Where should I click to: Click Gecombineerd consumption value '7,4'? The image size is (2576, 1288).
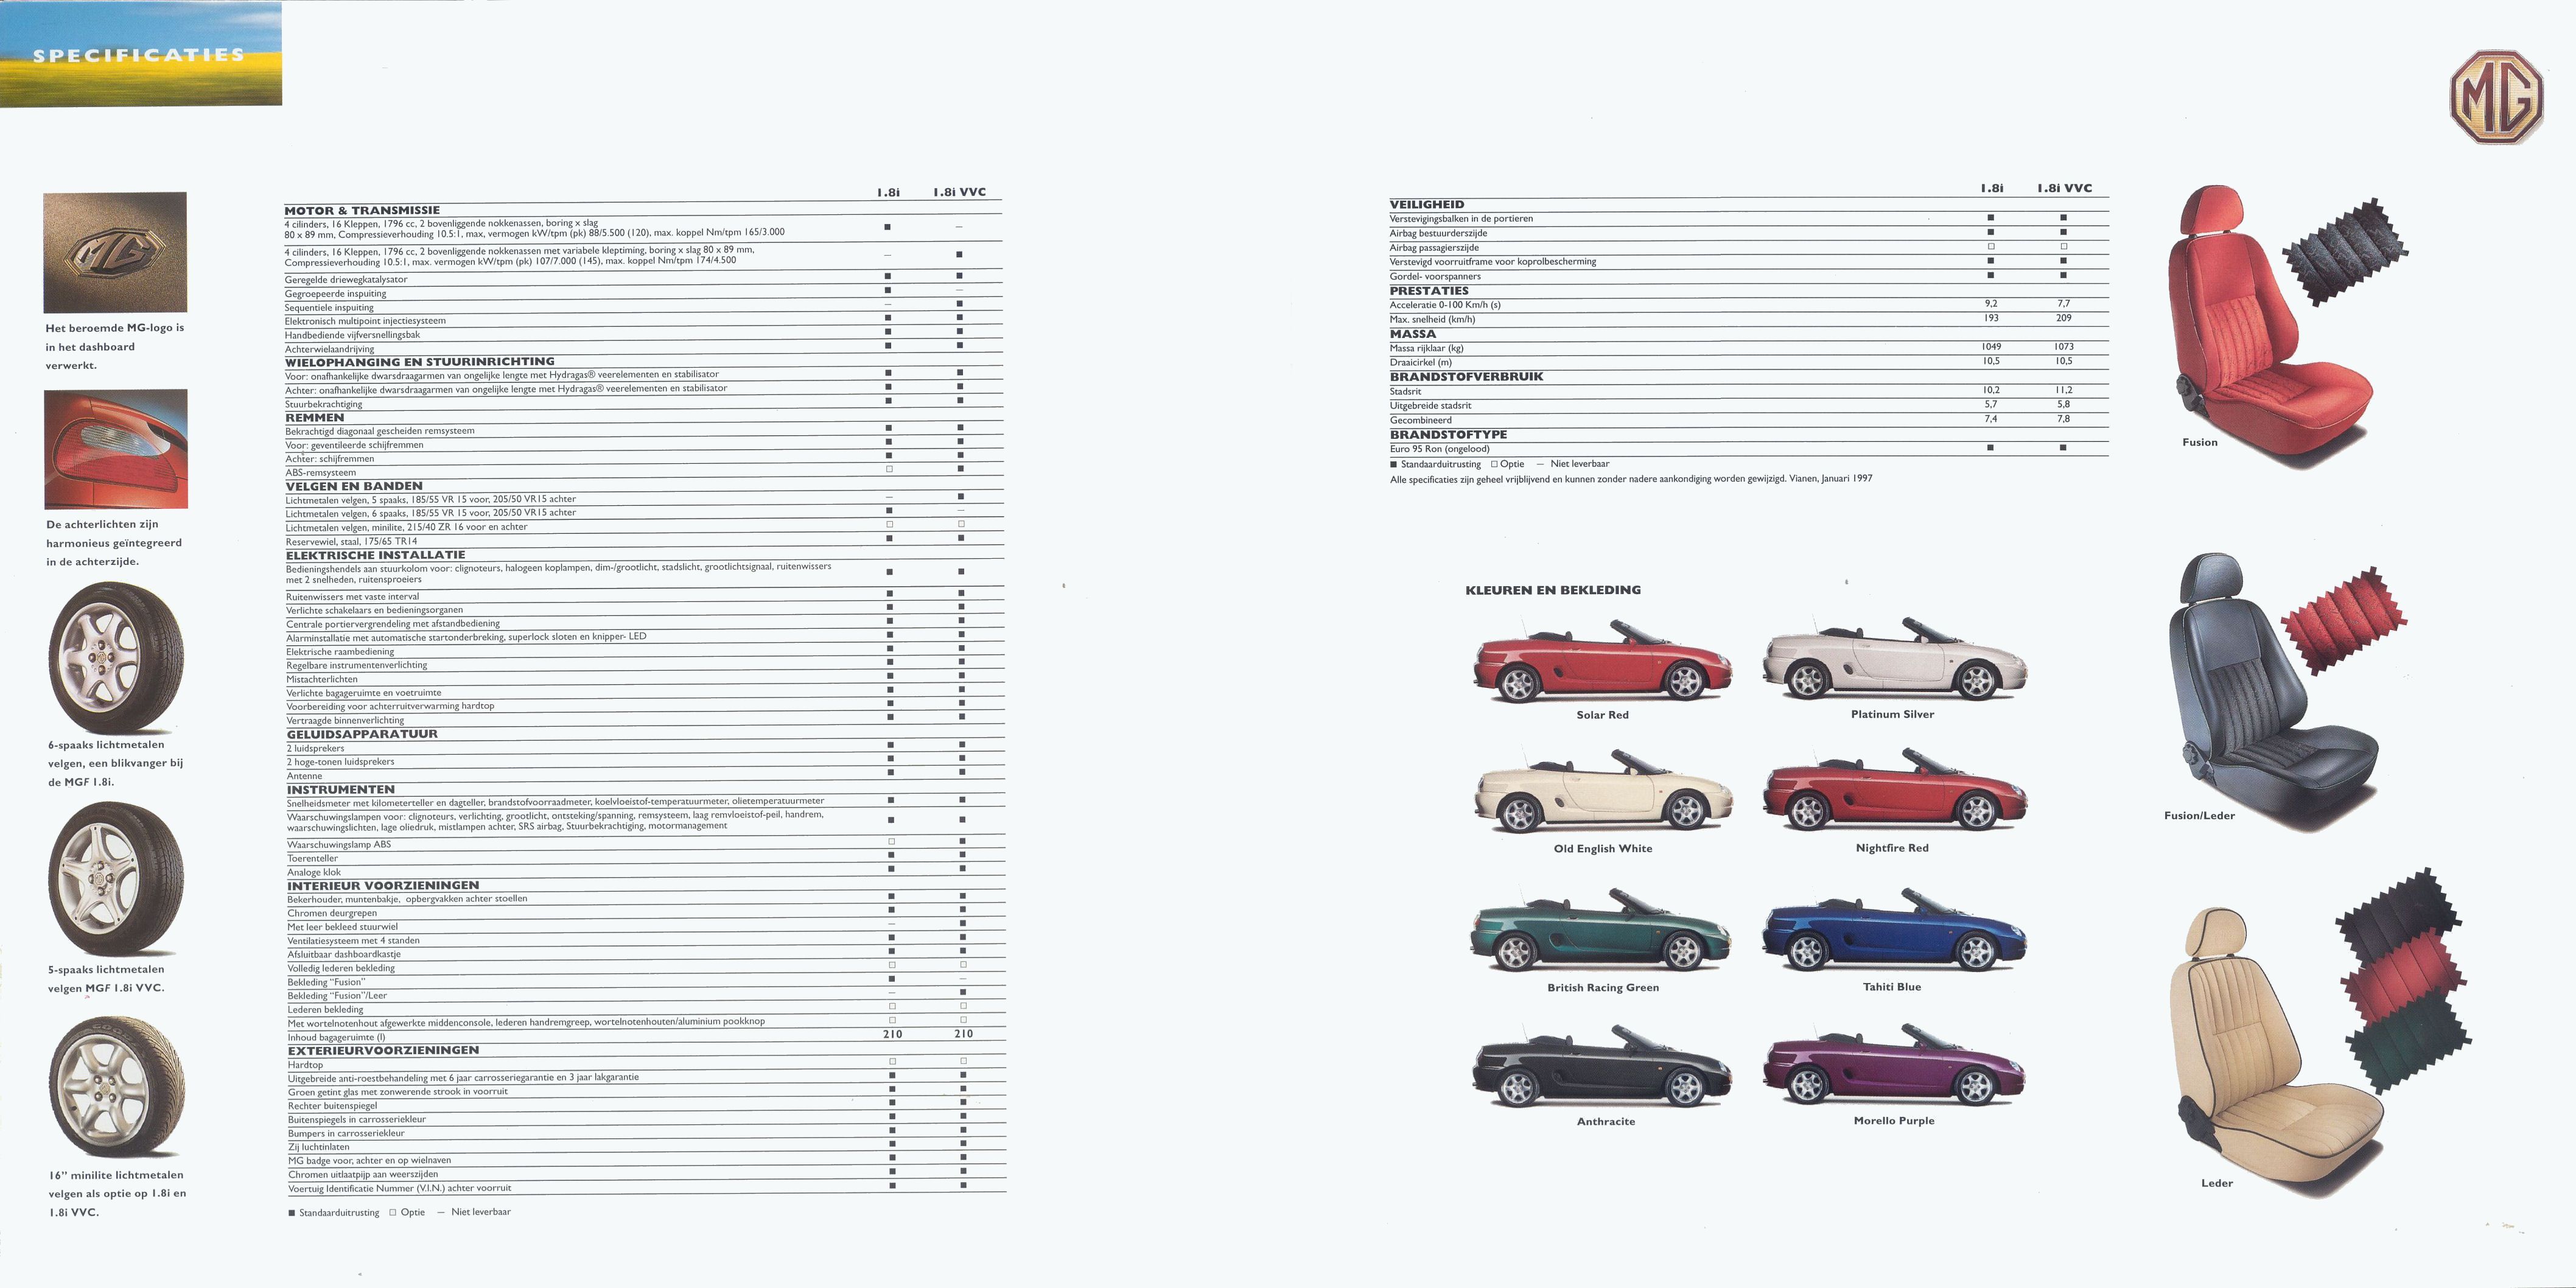coord(1991,419)
